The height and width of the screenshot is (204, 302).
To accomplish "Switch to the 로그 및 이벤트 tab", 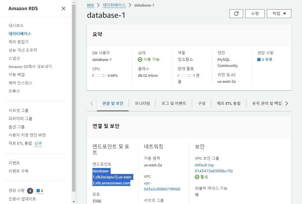I will click(x=174, y=104).
